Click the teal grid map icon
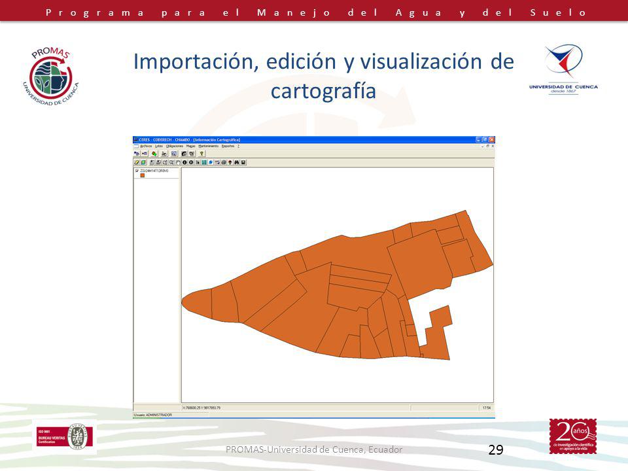Viewport: 628px width, 471px height. tap(204, 163)
